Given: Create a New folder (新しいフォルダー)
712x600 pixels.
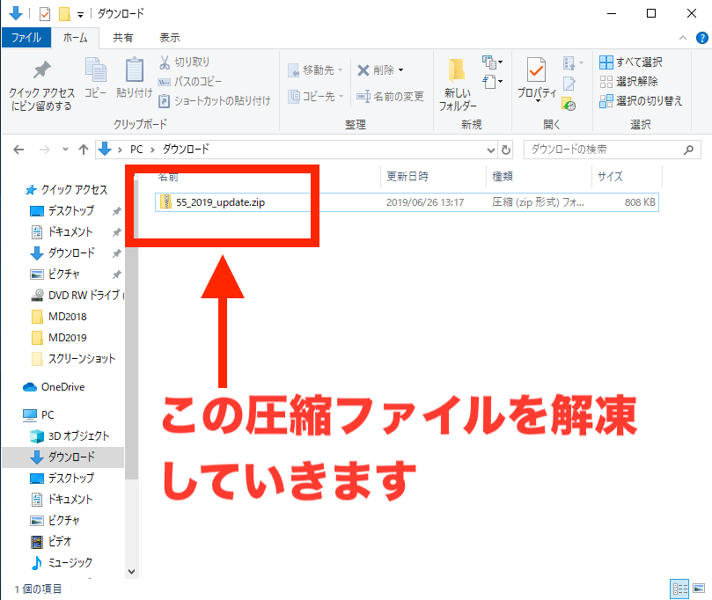Looking at the screenshot, I should coord(458,84).
